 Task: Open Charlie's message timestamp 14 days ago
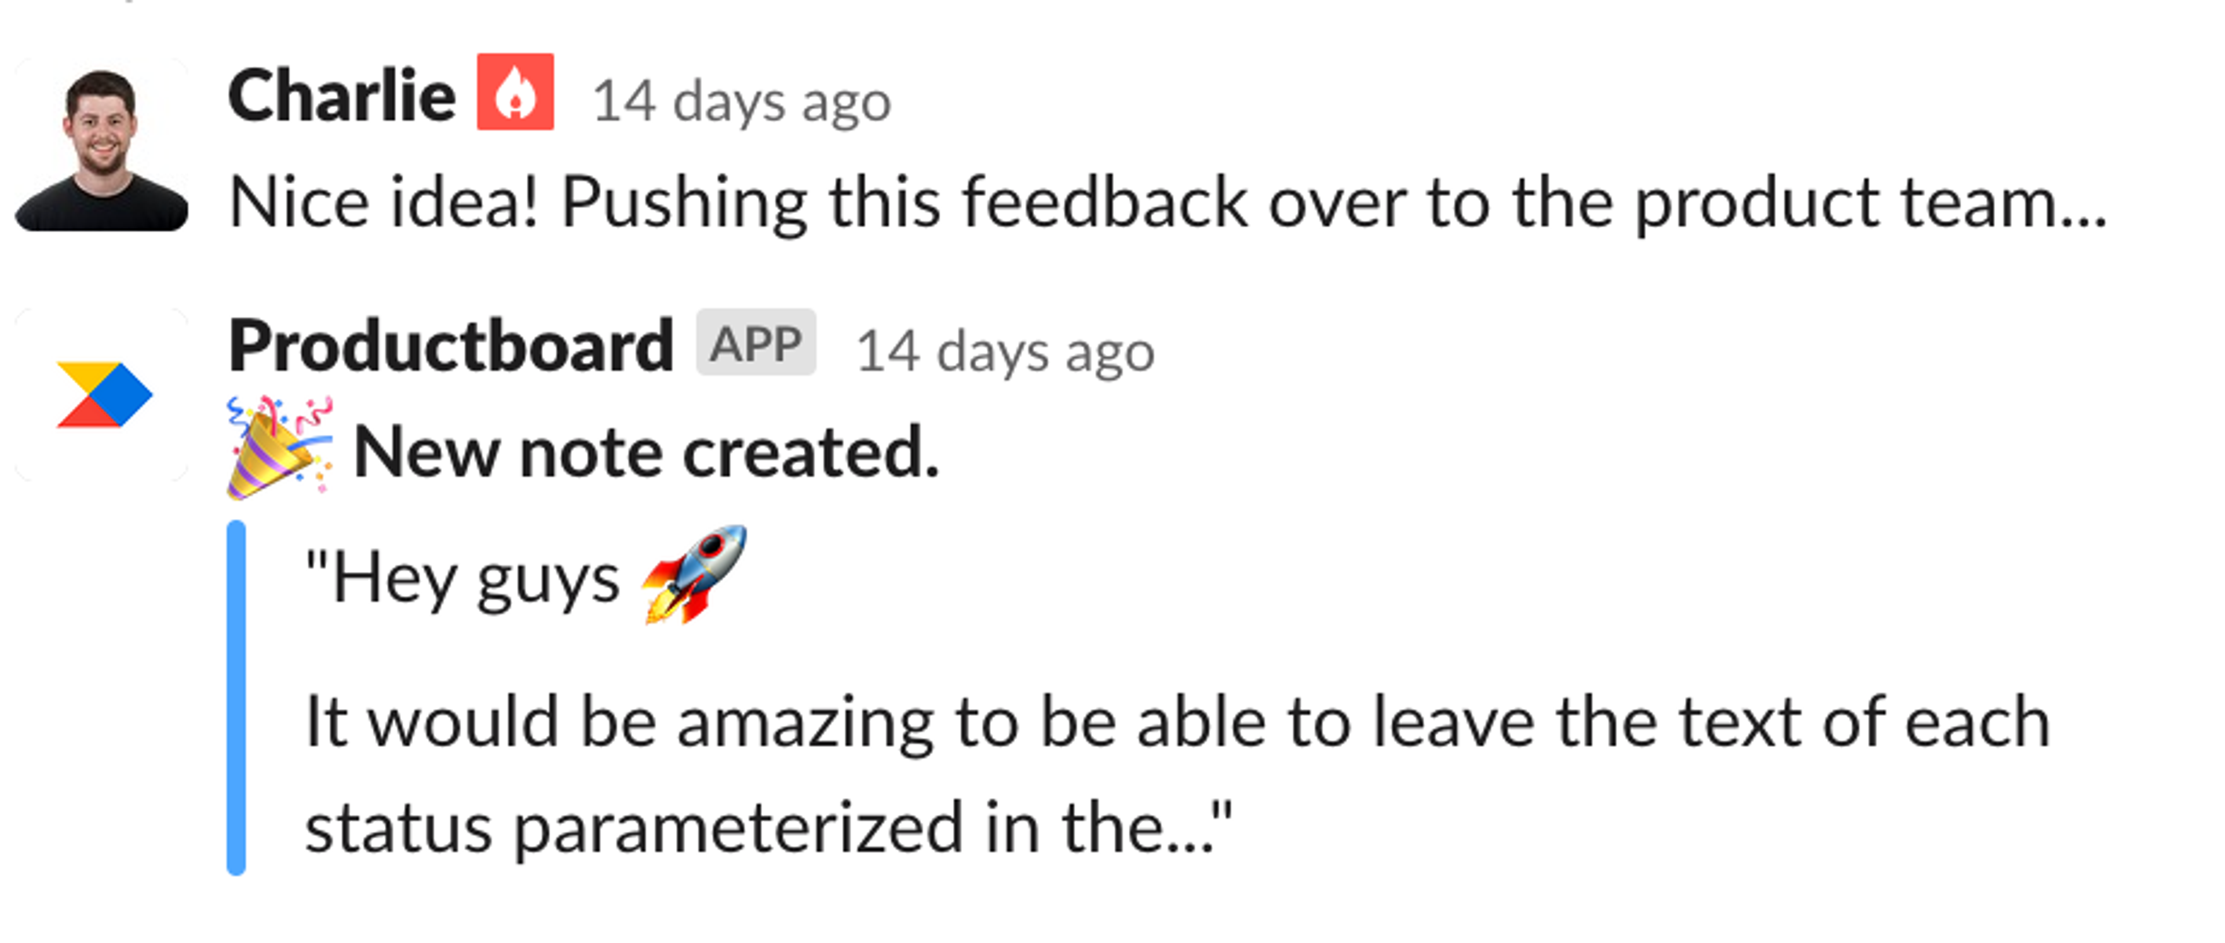coord(741,102)
